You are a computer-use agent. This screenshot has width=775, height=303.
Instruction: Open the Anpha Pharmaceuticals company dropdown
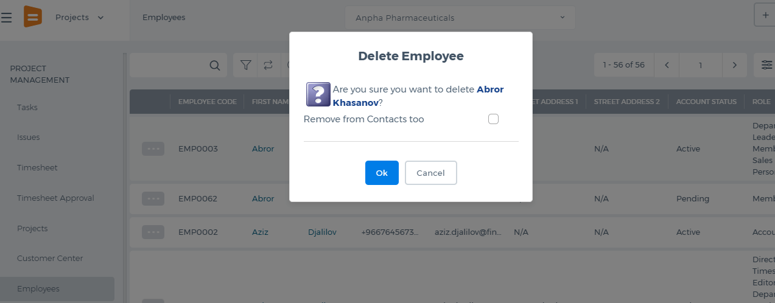pyautogui.click(x=460, y=18)
